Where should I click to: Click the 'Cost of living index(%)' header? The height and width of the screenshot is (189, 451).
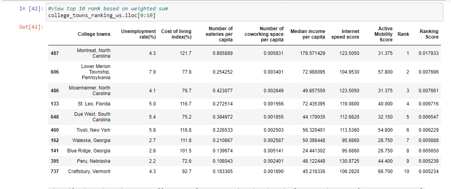tap(176, 34)
